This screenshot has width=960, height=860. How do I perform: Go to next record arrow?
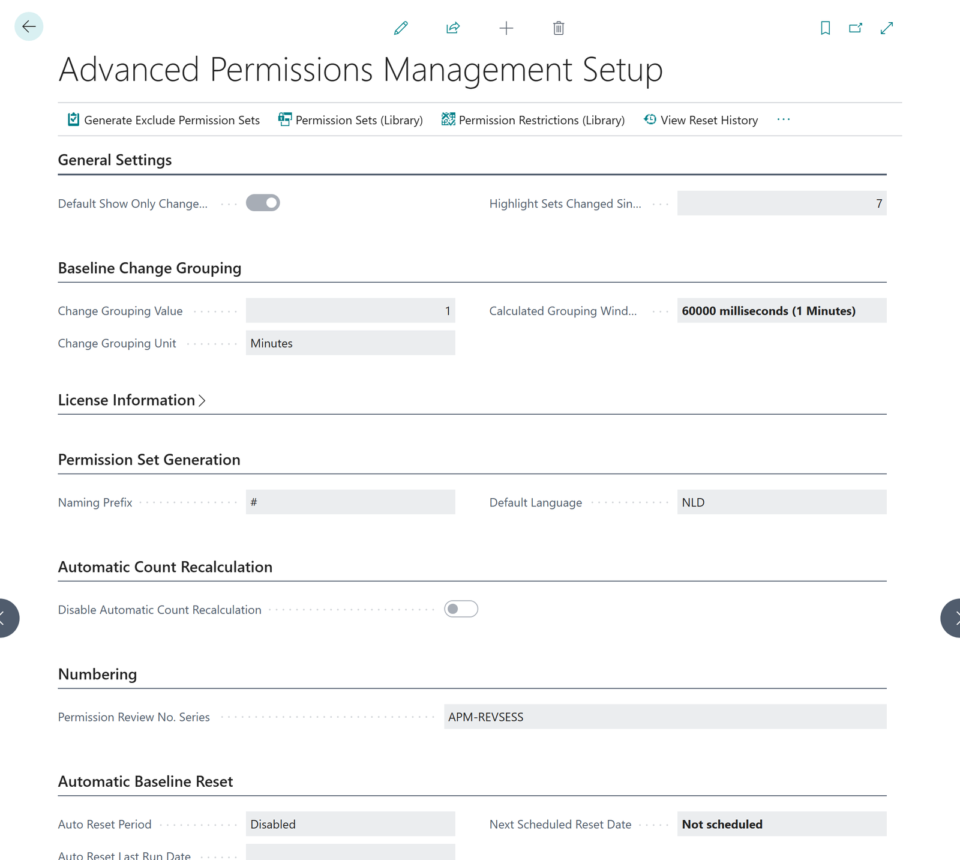953,618
